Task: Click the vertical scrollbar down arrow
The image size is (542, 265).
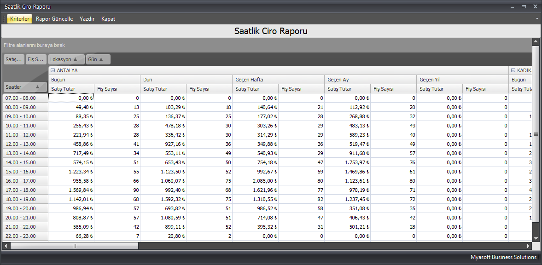Action: tap(536, 238)
